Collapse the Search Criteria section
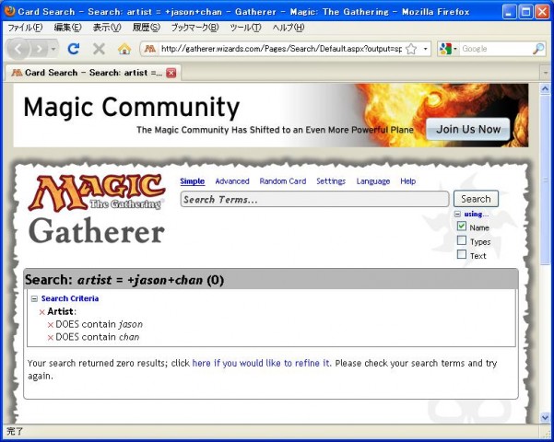Viewport: 554px width, 442px height. (34, 298)
